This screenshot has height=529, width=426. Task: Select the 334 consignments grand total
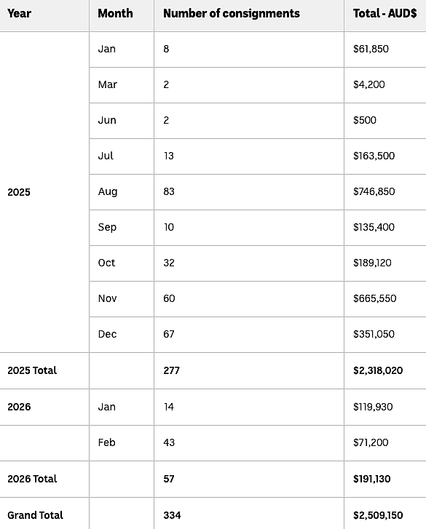(172, 515)
